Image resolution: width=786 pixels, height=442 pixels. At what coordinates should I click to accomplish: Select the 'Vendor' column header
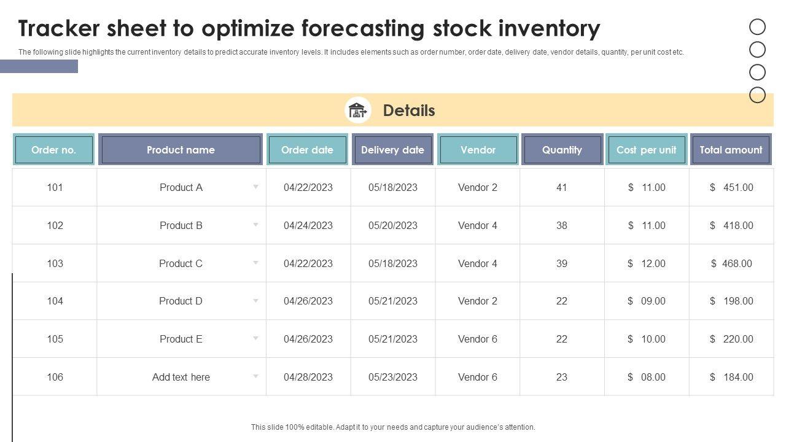(478, 150)
